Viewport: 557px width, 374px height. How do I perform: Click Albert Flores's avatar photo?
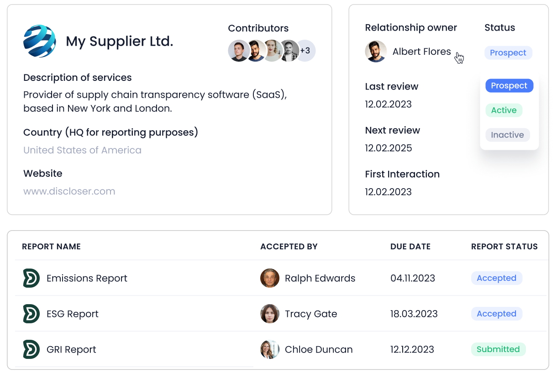click(x=376, y=52)
